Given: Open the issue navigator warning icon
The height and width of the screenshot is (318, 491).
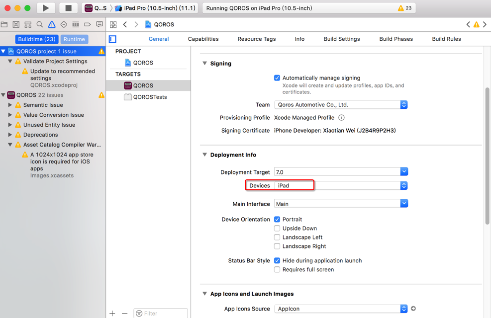Looking at the screenshot, I should 52,24.
